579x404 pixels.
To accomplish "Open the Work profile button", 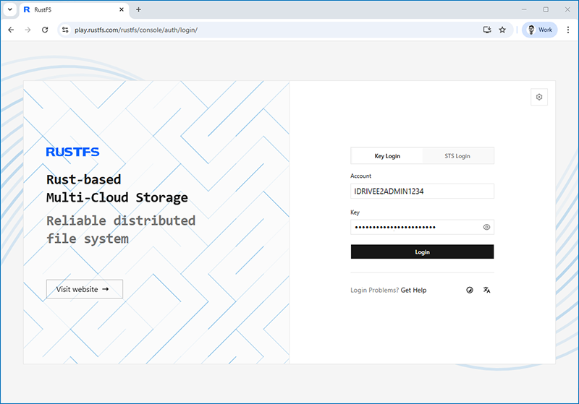I will pyautogui.click(x=539, y=30).
